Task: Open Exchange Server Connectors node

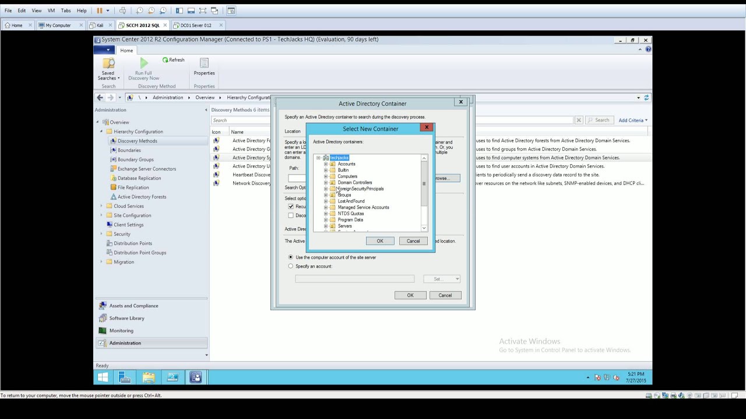Action: click(146, 169)
